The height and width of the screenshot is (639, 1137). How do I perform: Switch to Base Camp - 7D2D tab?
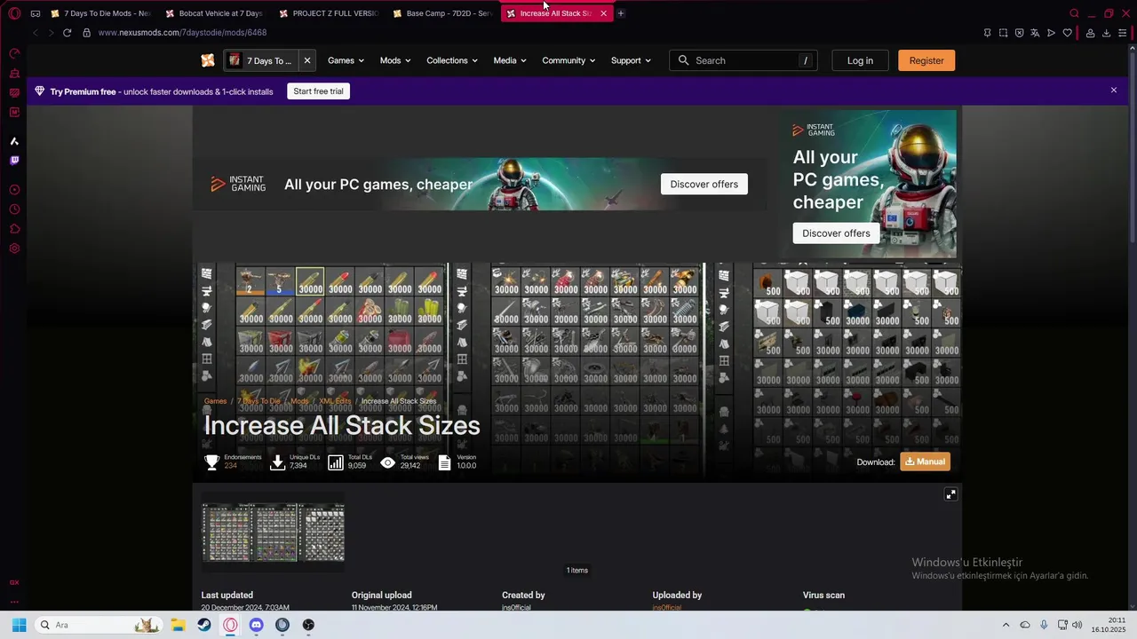pyautogui.click(x=441, y=13)
